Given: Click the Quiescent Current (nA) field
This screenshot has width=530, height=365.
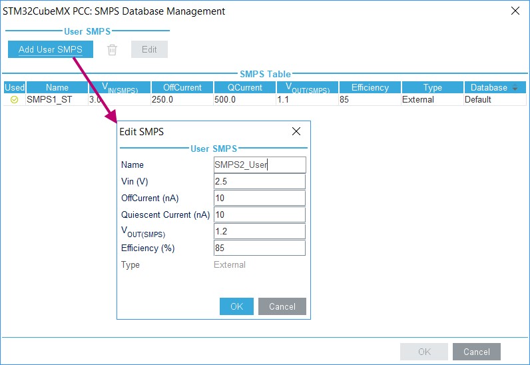Looking at the screenshot, I should pyautogui.click(x=260, y=214).
